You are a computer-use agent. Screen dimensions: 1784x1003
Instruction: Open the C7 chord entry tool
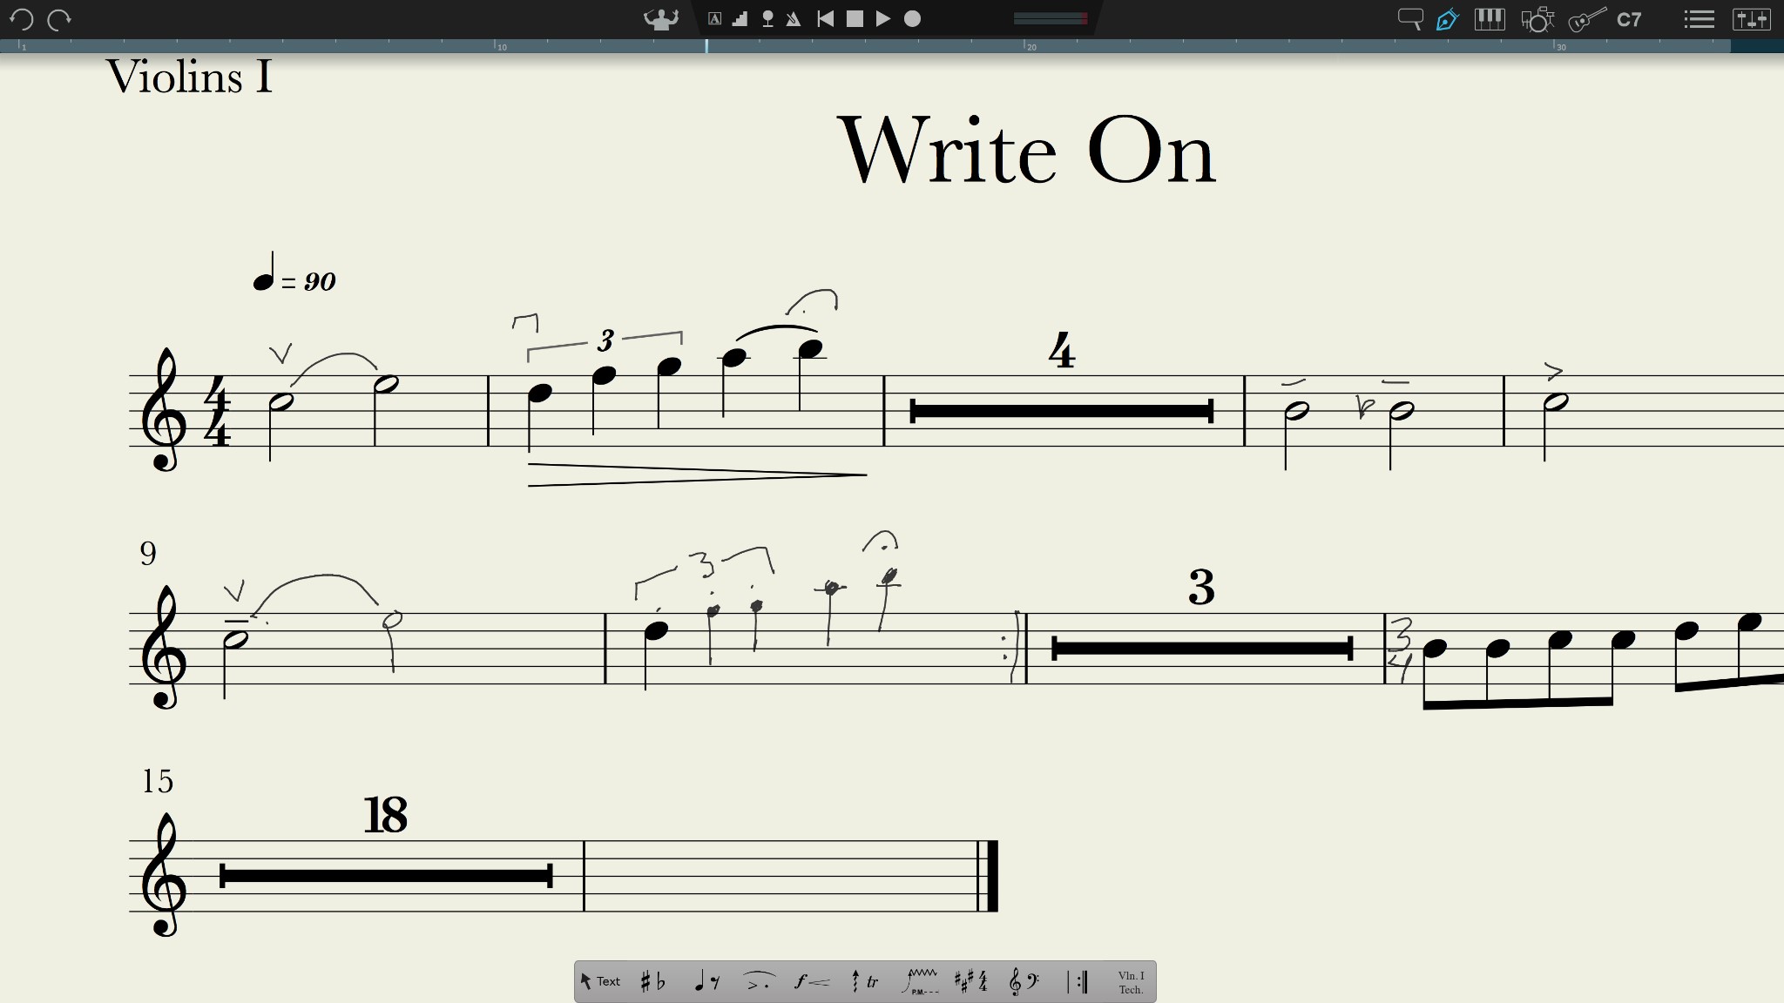tap(1631, 18)
